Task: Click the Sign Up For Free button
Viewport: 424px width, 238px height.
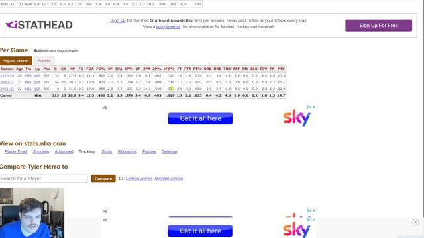Action: pyautogui.click(x=378, y=26)
